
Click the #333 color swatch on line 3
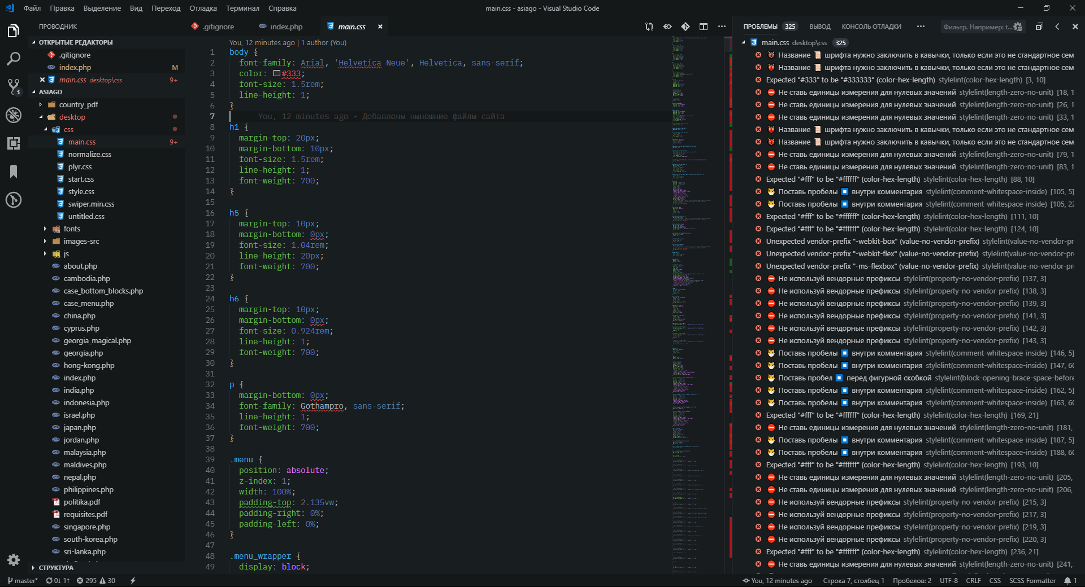(277, 73)
